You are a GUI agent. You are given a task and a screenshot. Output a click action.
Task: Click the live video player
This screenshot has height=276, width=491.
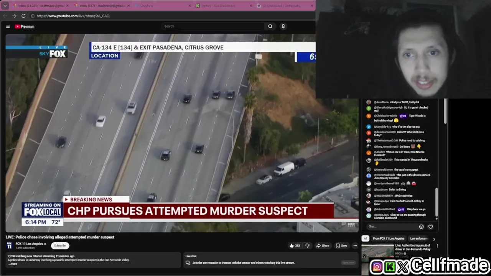tap(182, 133)
